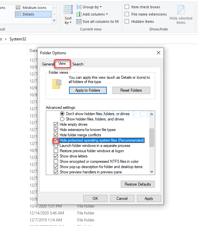Click the Group by icon
This screenshot has height=226, width=198.
pos(79,7)
